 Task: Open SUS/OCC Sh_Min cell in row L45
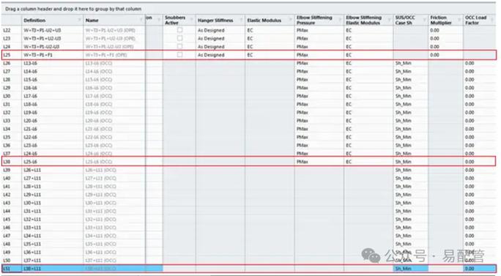[x=411, y=219]
